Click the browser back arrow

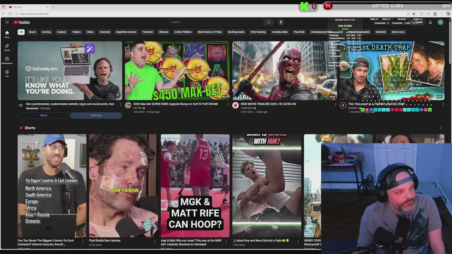[x=4, y=14]
